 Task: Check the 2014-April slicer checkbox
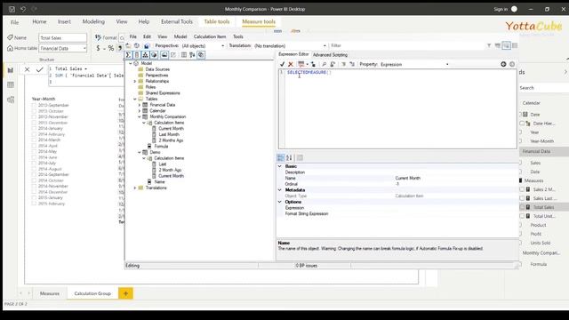pyautogui.click(x=34, y=146)
